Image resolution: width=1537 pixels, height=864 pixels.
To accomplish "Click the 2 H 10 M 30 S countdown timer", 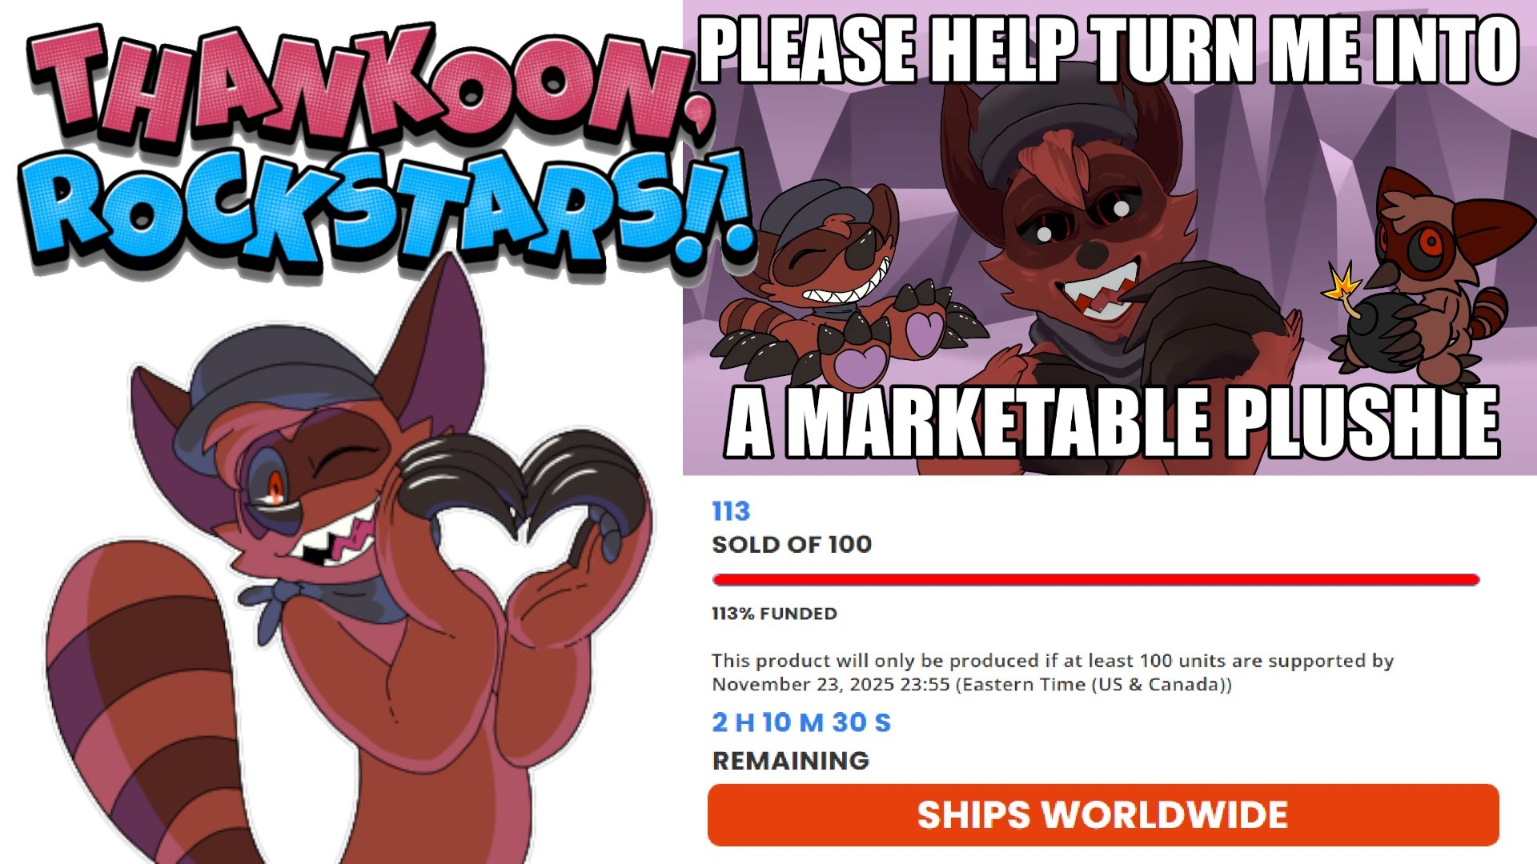I will pos(801,722).
